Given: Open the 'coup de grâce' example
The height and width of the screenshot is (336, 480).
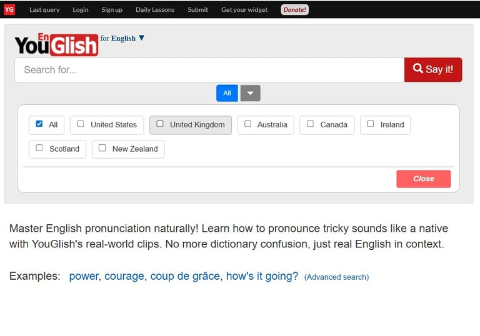Looking at the screenshot, I should 185,276.
